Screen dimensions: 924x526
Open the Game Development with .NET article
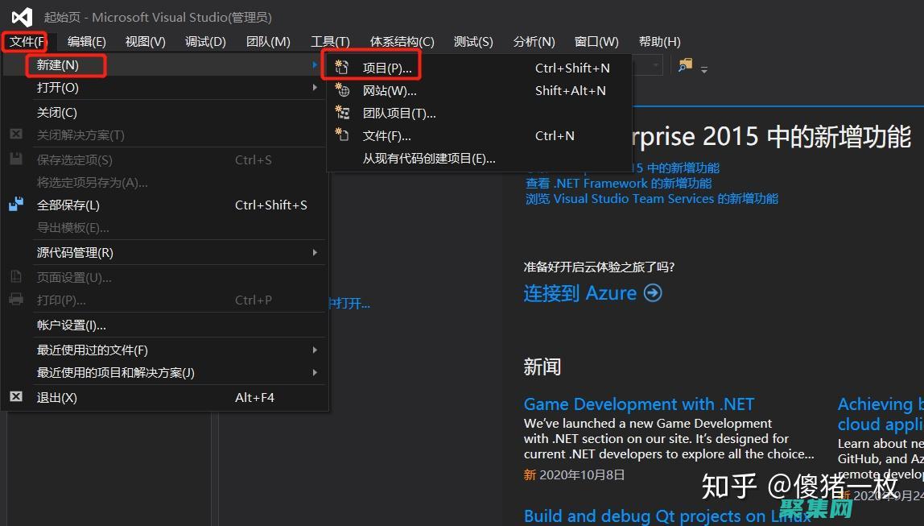638,404
